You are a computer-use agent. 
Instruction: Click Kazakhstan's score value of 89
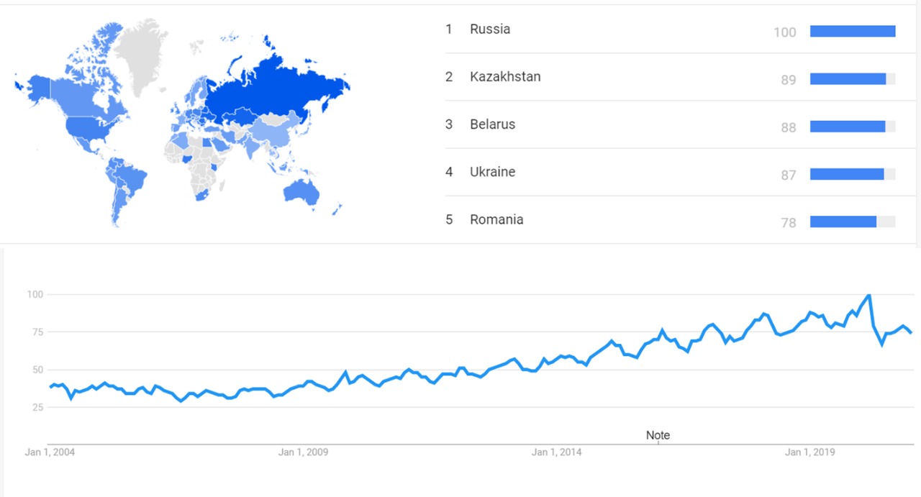pyautogui.click(x=789, y=80)
